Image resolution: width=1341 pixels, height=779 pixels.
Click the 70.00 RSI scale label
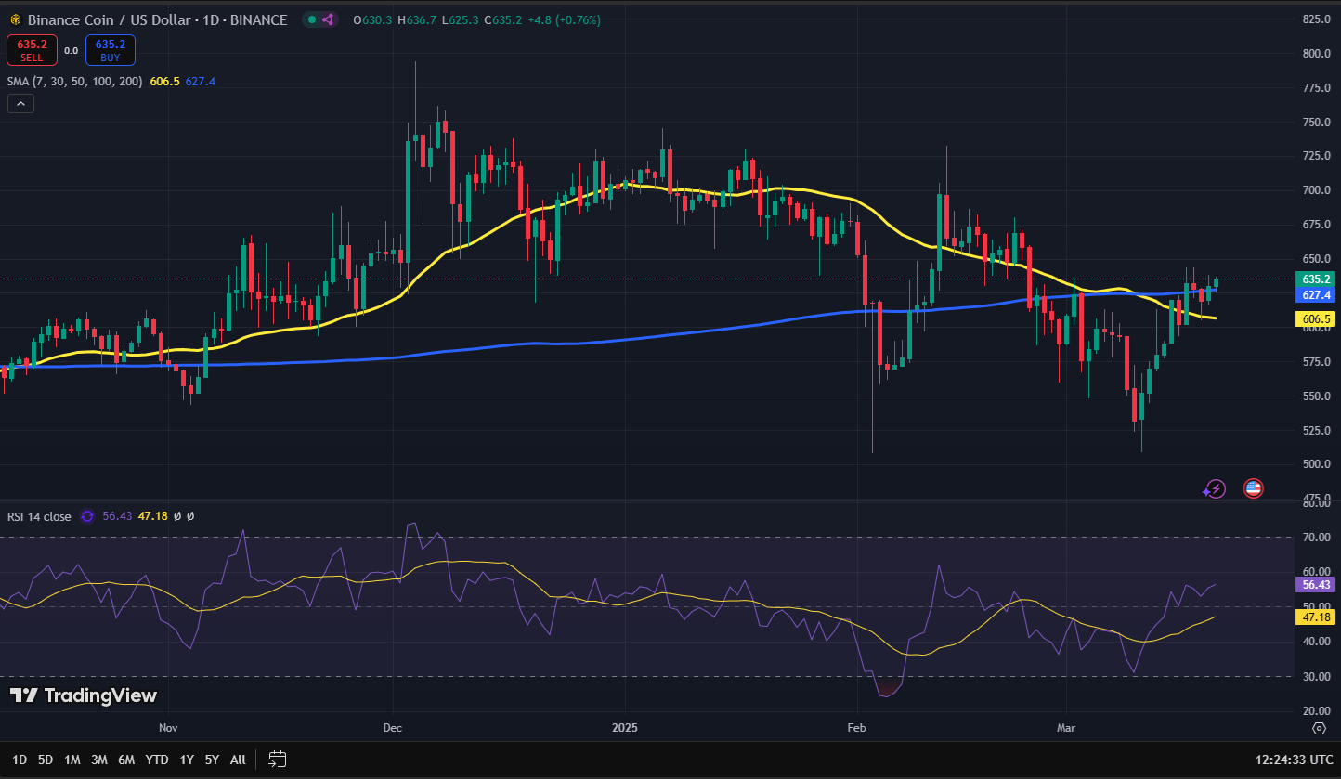1317,538
